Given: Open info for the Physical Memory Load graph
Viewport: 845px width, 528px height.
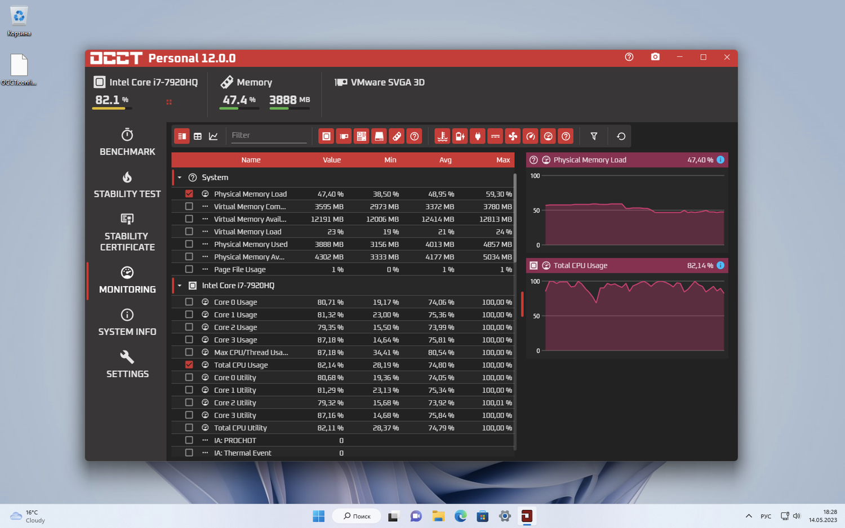Looking at the screenshot, I should tap(721, 160).
